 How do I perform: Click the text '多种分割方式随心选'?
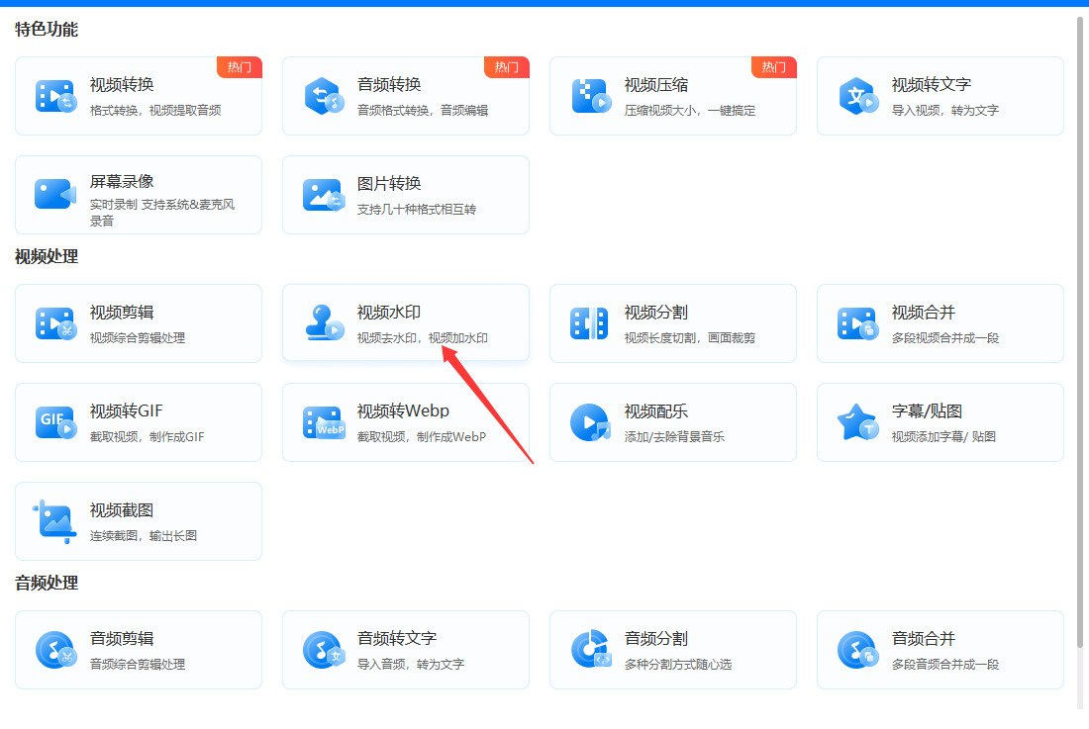(678, 665)
